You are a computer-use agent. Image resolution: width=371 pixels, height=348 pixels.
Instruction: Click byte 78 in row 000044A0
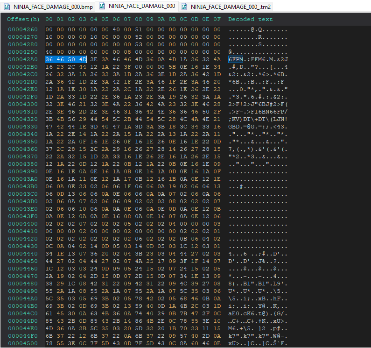pyautogui.click(x=139, y=298)
